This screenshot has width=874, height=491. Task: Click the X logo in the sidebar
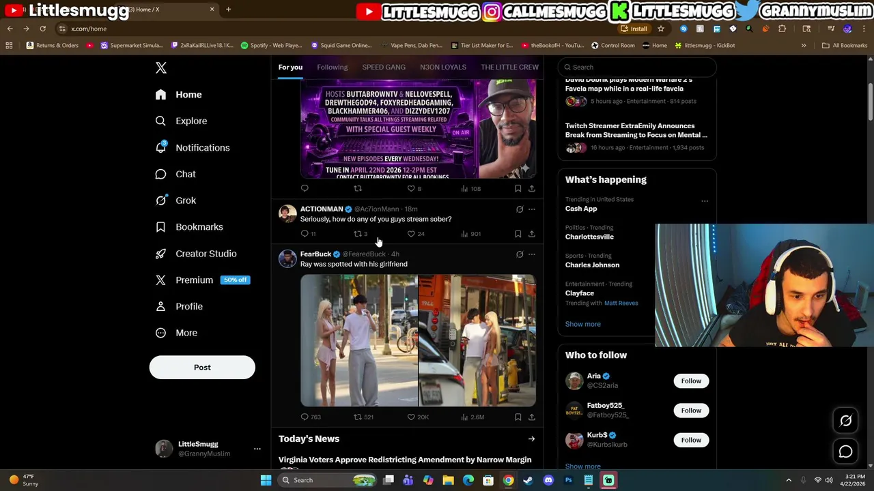click(161, 68)
